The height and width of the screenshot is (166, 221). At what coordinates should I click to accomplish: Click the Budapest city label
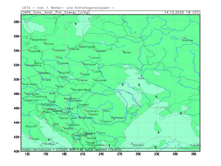[x=70, y=98]
